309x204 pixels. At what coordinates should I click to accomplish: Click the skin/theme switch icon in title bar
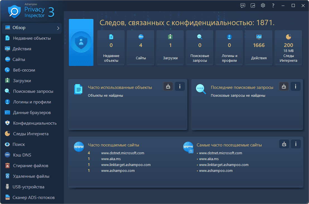[x=253, y=6]
